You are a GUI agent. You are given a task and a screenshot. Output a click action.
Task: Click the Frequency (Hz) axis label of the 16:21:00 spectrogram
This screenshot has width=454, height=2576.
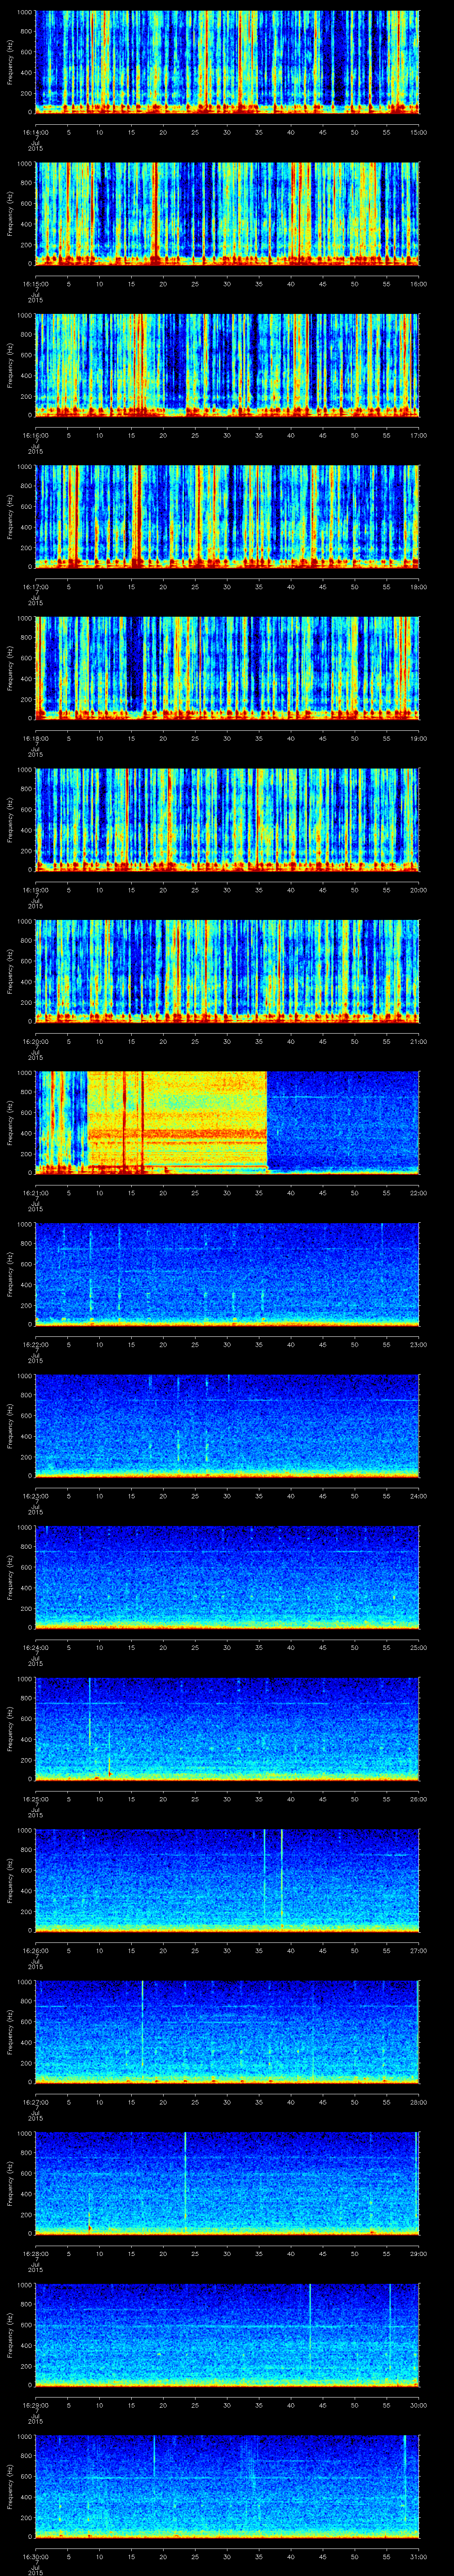pyautogui.click(x=10, y=1122)
